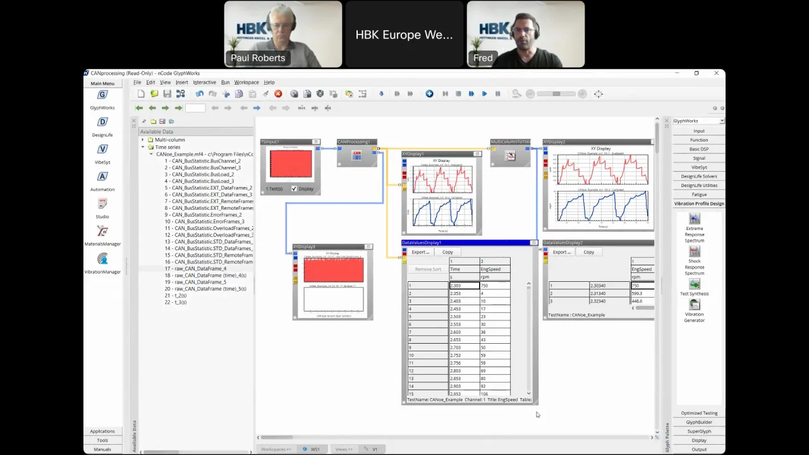
Task: Click the red stop icon in toolbar
Action: coord(278,94)
